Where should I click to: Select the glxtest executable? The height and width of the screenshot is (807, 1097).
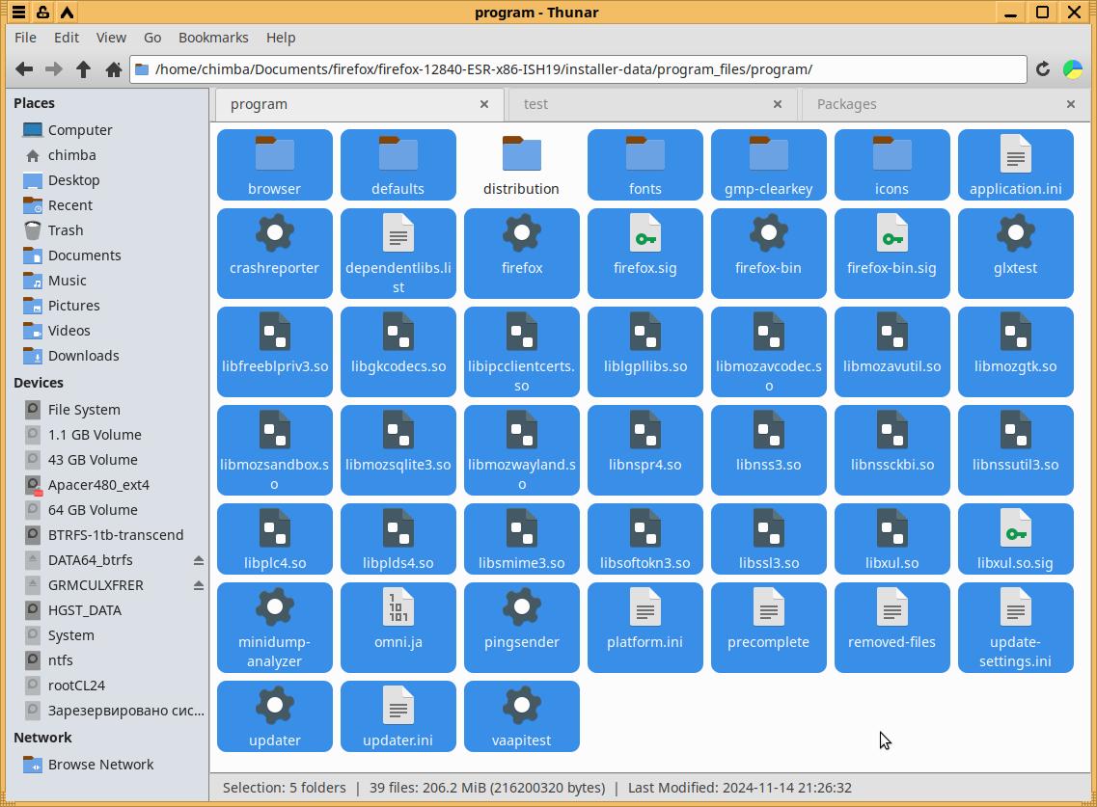click(1015, 254)
